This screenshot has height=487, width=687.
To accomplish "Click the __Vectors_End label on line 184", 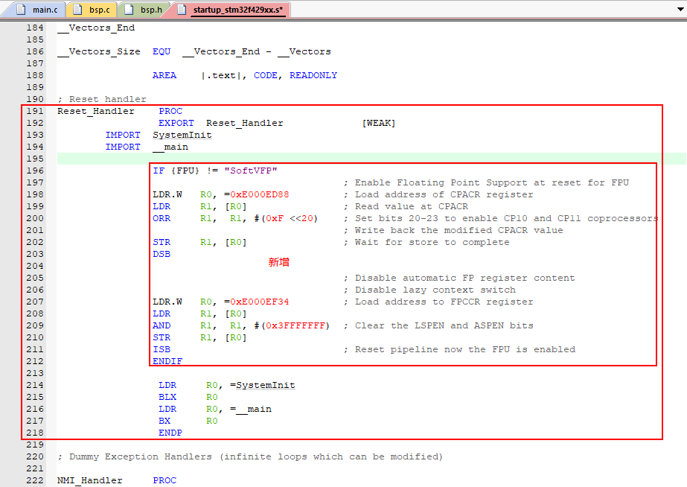I will pyautogui.click(x=95, y=28).
